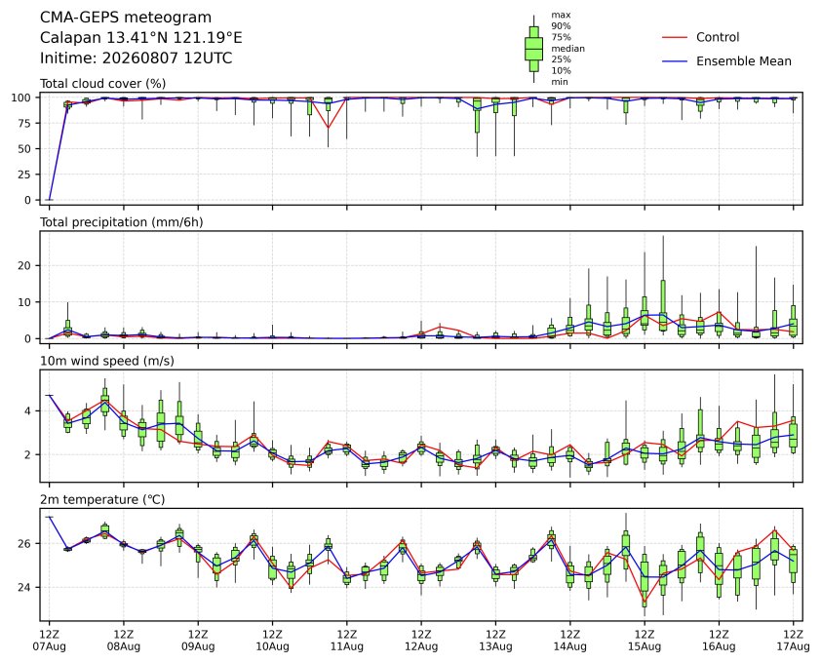Screen dimensions: 821x663
Task: Click the 12Z 07Aug axis label
Action: pos(49,641)
